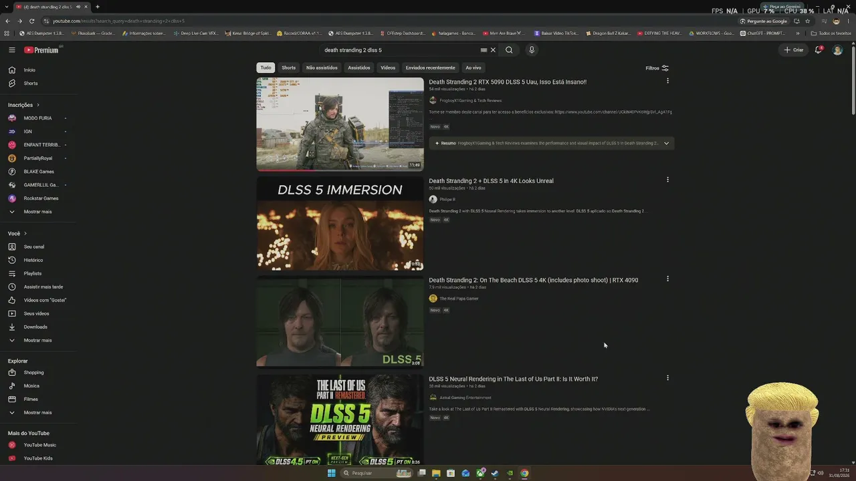This screenshot has width=856, height=481.
Task: Open Seus vídeos in the sidebar
Action: 37,313
